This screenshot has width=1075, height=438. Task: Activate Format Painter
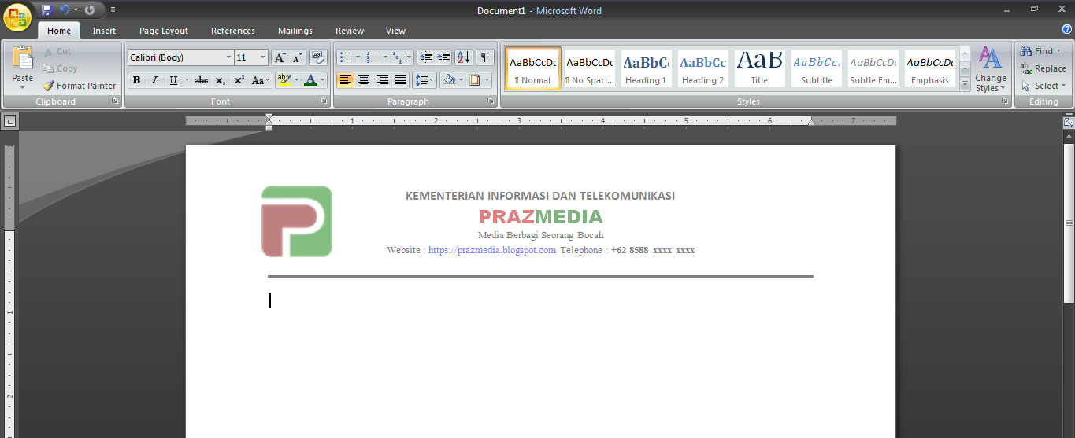[80, 86]
